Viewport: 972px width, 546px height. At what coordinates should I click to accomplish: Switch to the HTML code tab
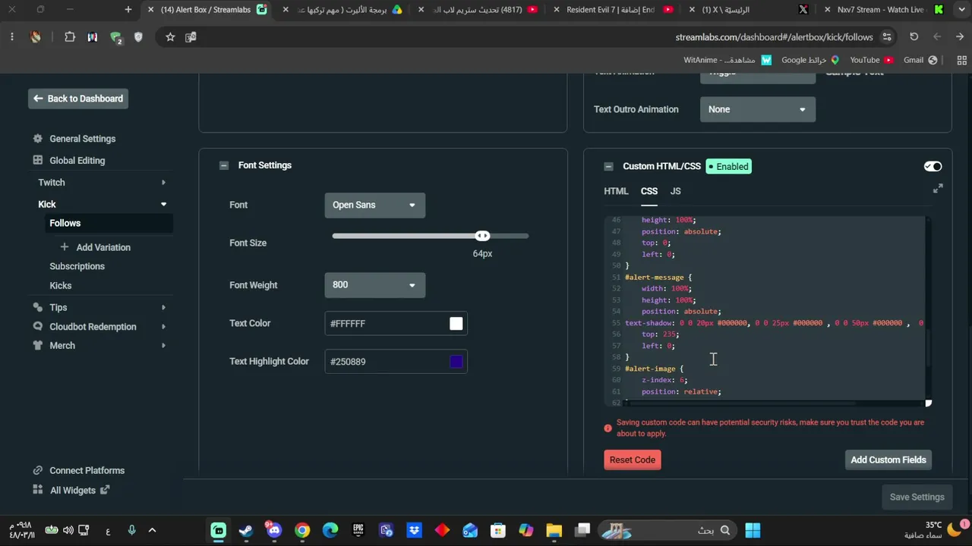pos(616,191)
